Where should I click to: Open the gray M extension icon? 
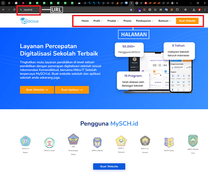coord(161,10)
